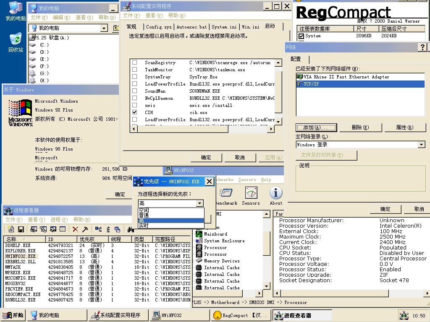The height and width of the screenshot is (322, 430).
Task: Click the cascading windows icon in Process Viewer toolbar
Action: point(118,229)
